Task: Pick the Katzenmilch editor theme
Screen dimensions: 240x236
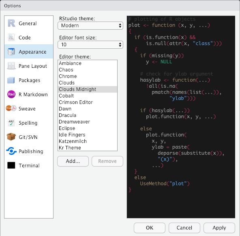Action: click(88, 141)
